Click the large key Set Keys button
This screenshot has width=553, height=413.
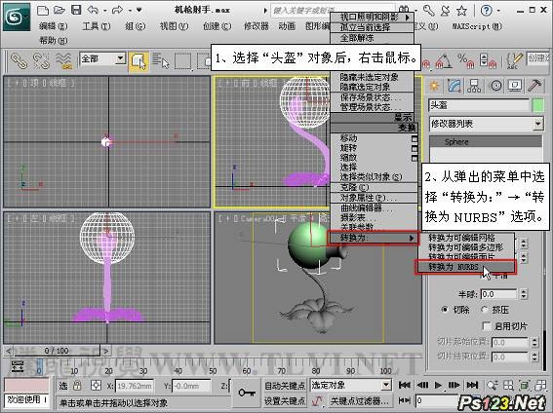(247, 393)
